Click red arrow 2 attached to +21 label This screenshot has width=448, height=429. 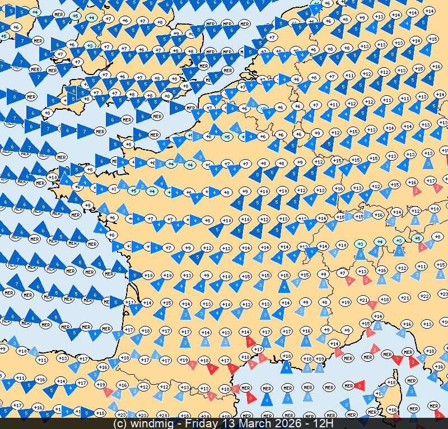point(372,304)
